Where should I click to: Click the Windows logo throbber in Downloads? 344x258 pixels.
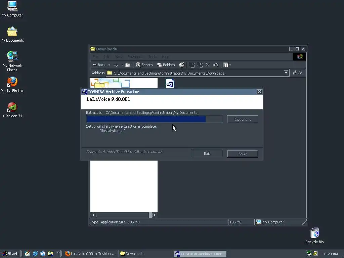300,57
